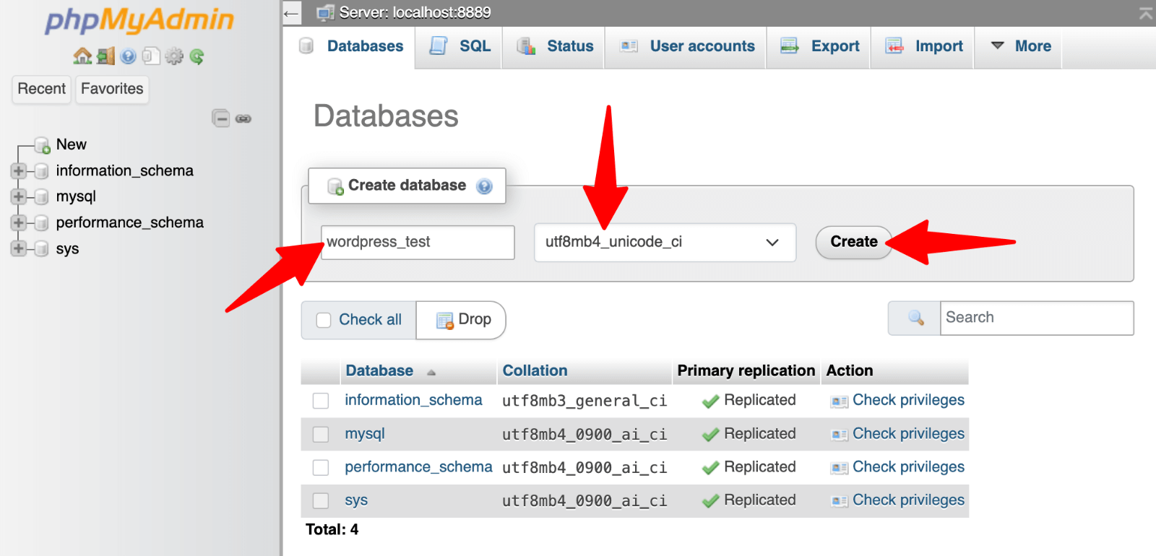Viewport: 1156px width, 556px height.
Task: Click the log out (exit door) icon
Action: (105, 56)
